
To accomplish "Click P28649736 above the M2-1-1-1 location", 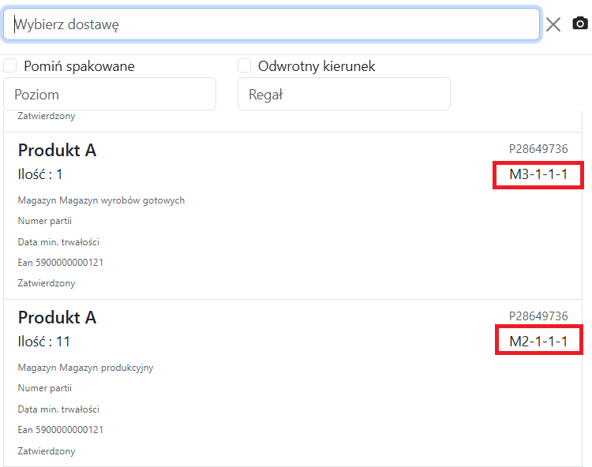I will tap(538, 316).
